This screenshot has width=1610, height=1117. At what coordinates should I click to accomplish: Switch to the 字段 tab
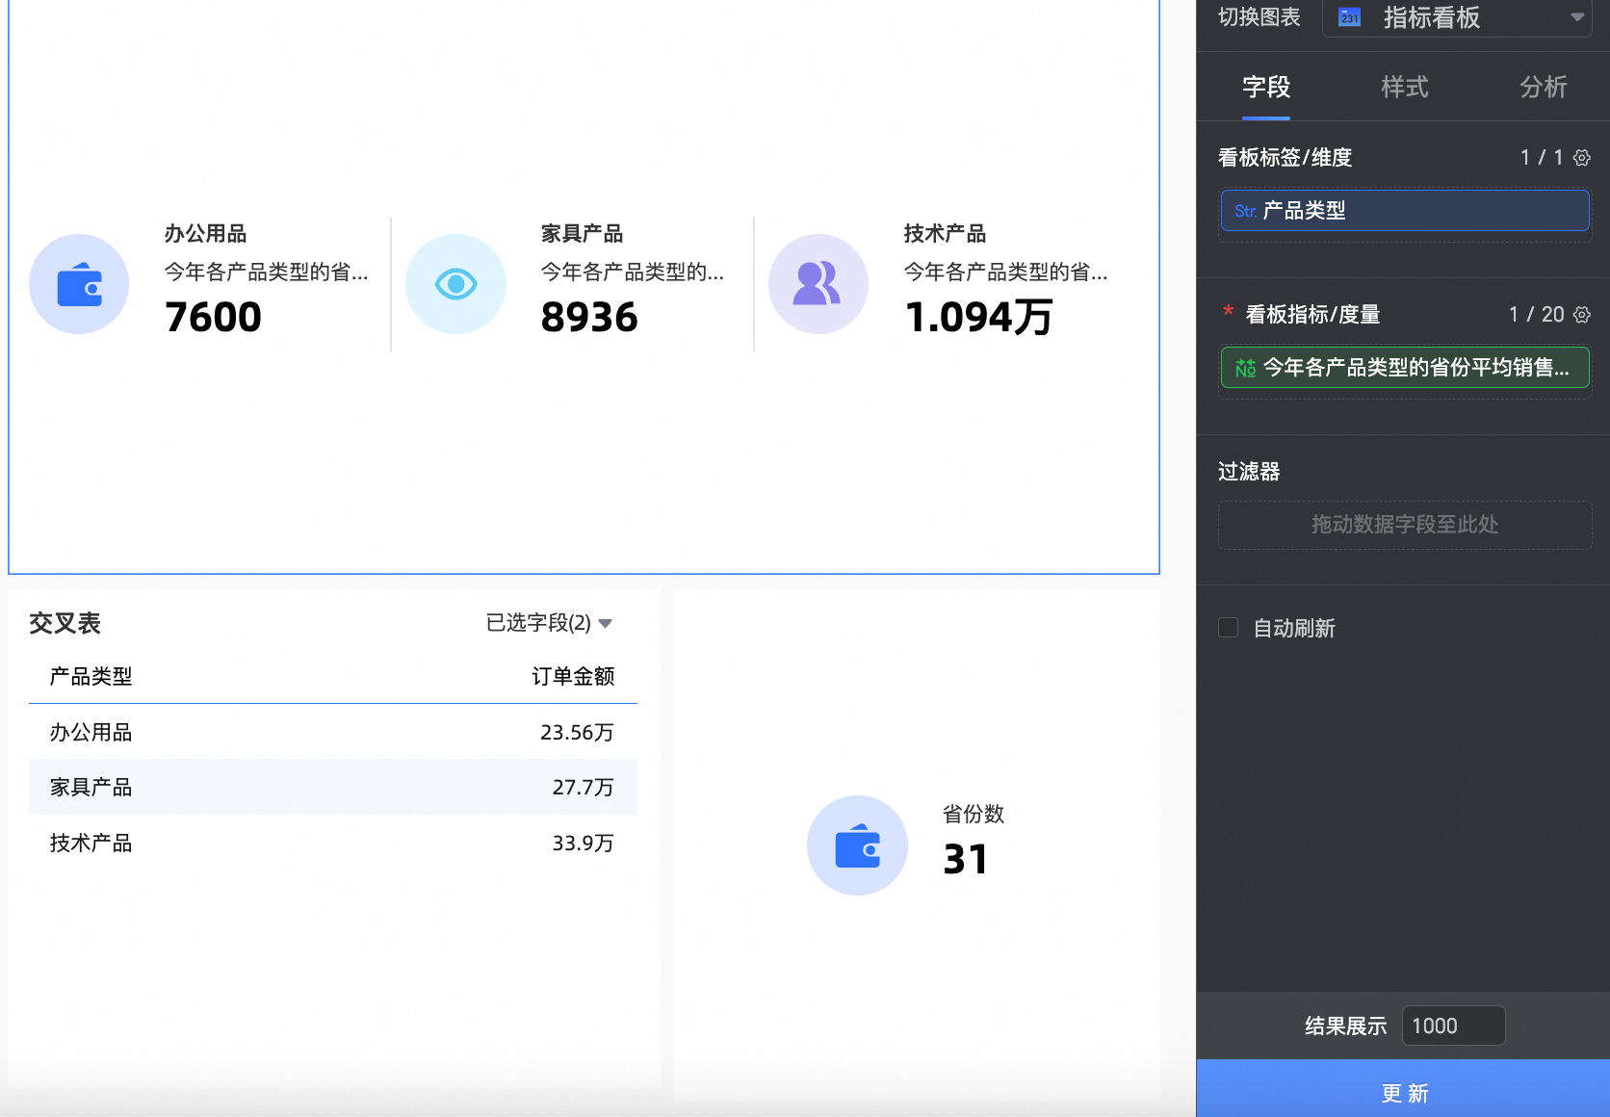pyautogui.click(x=1266, y=88)
